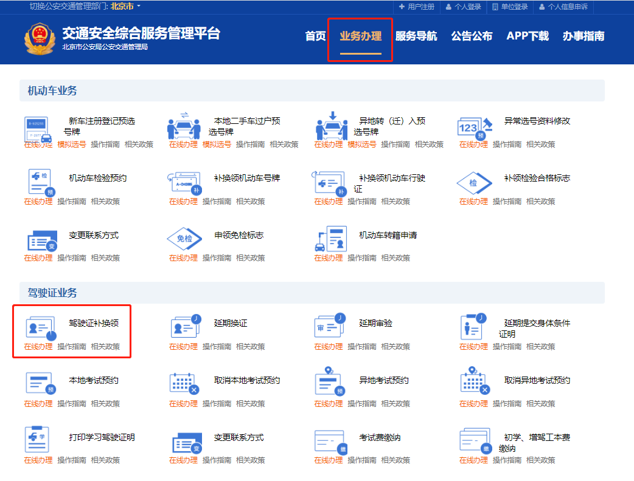
Task: Click the 本地考试预约 预 booking icon
Action: [x=38, y=383]
